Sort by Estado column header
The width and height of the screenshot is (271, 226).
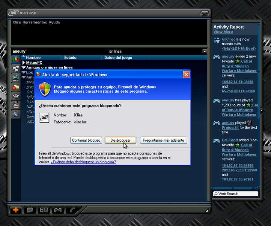[81, 58]
